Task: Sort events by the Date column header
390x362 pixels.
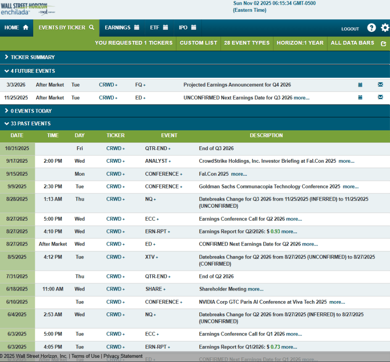Action: 17,135
